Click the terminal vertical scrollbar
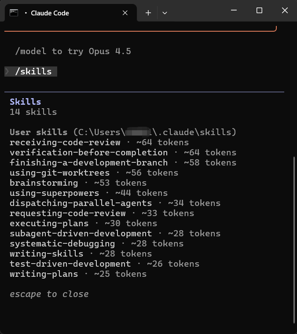Viewport: 297px width, 334px height. (294, 238)
